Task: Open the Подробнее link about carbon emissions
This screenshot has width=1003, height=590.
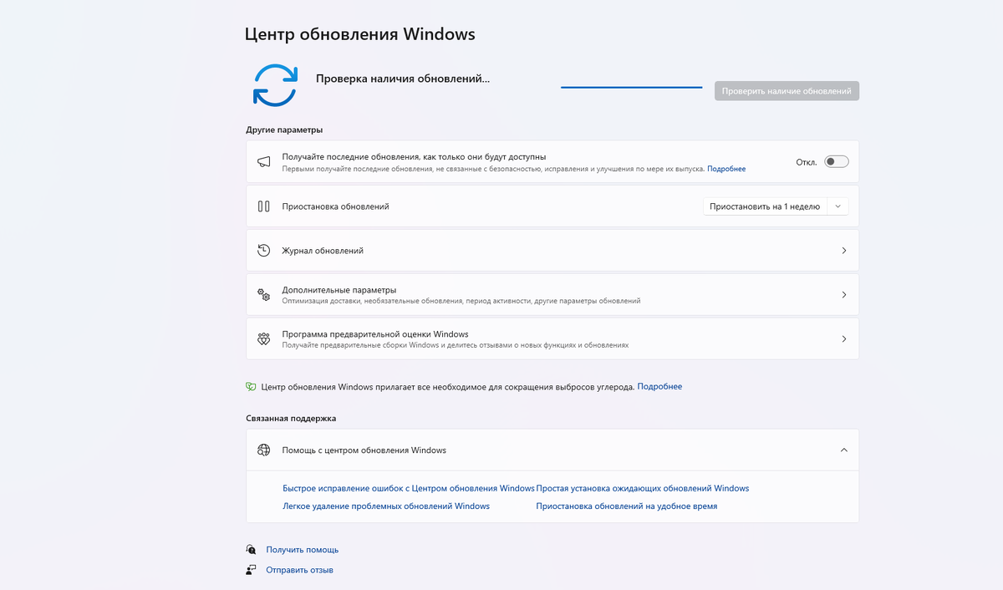Action: pyautogui.click(x=659, y=387)
